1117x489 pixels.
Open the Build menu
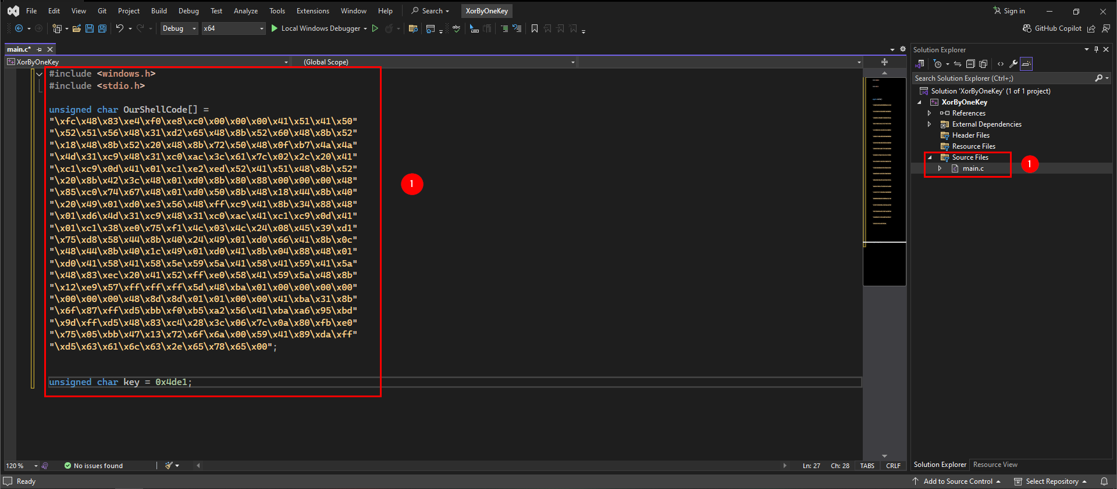click(159, 11)
